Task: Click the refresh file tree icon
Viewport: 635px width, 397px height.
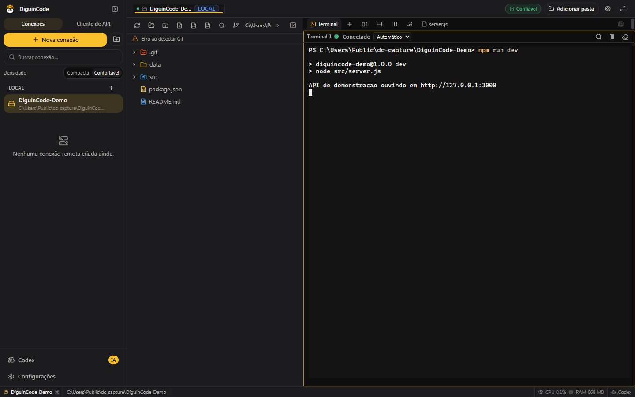Action: [x=137, y=26]
